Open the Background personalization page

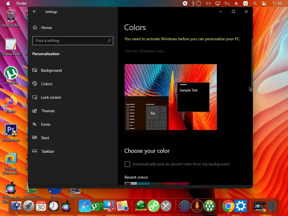tap(47, 70)
